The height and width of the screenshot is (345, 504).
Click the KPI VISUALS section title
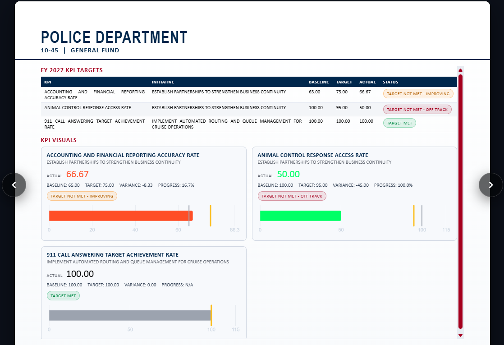point(59,140)
